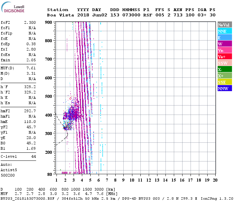The image size is (234, 201).
Task: Select the X+ light green swatch
Action: (225, 75)
